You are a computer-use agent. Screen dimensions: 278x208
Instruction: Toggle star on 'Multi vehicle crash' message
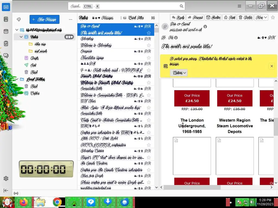click(x=149, y=70)
